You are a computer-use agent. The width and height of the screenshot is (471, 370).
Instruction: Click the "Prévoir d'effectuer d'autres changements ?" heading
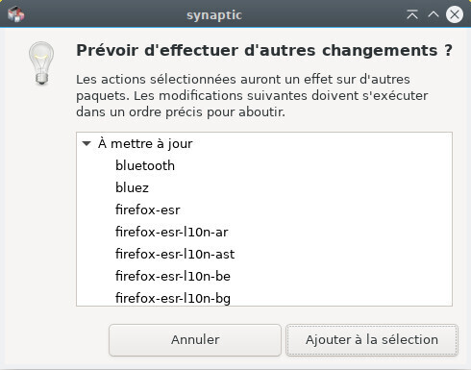point(264,50)
